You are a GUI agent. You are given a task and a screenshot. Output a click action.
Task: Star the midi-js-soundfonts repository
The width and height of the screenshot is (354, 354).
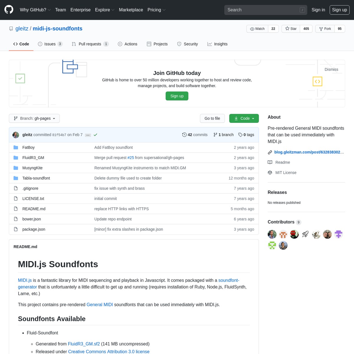coord(291,29)
